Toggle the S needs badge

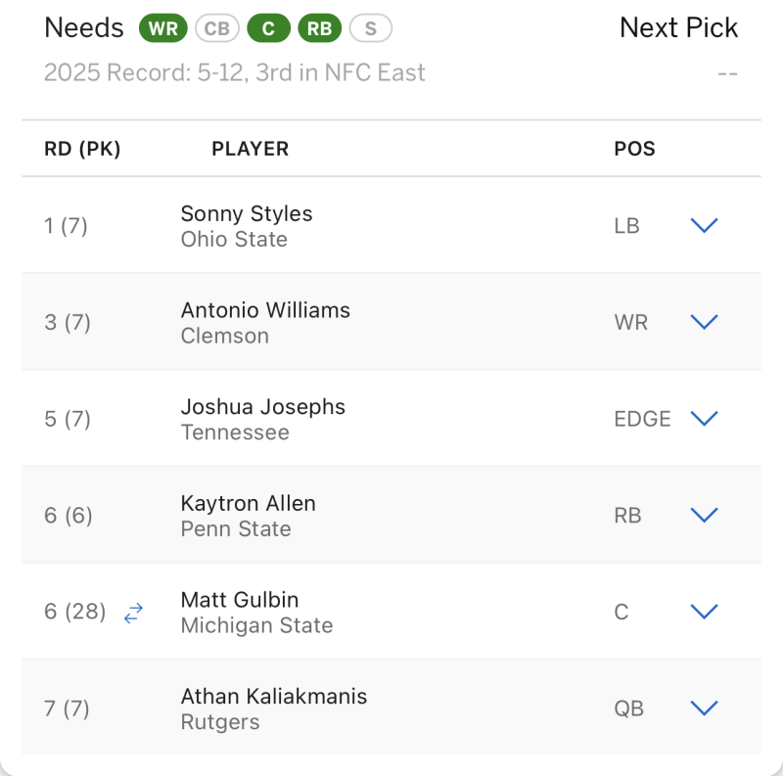[371, 28]
